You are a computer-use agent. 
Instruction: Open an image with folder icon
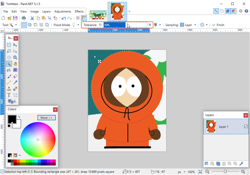9,18
